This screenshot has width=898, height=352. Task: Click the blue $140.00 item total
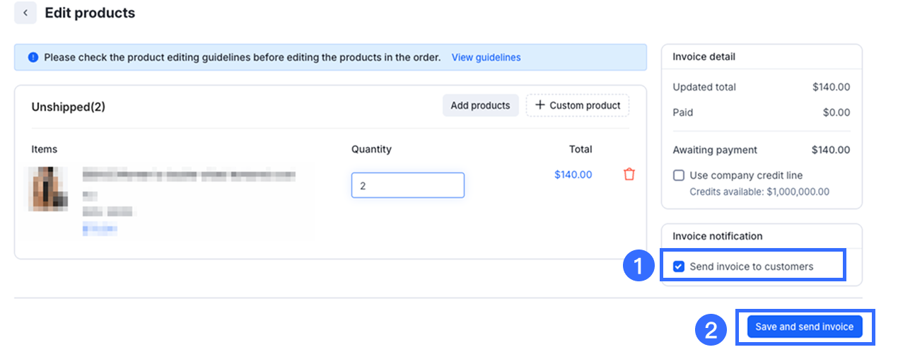point(573,175)
